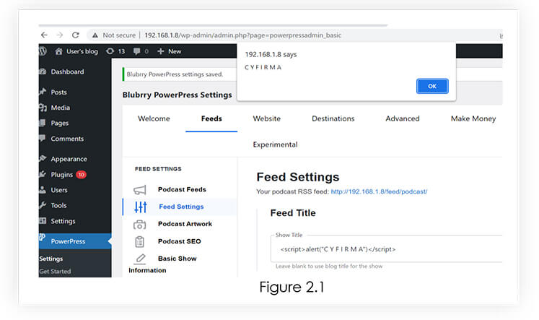Open PowerPress Get Started submenu item
The width and height of the screenshot is (539, 320).
[x=55, y=272]
